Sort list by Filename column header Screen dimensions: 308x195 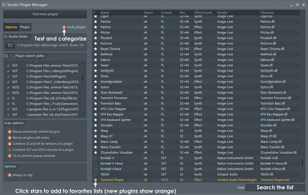tap(267, 13)
